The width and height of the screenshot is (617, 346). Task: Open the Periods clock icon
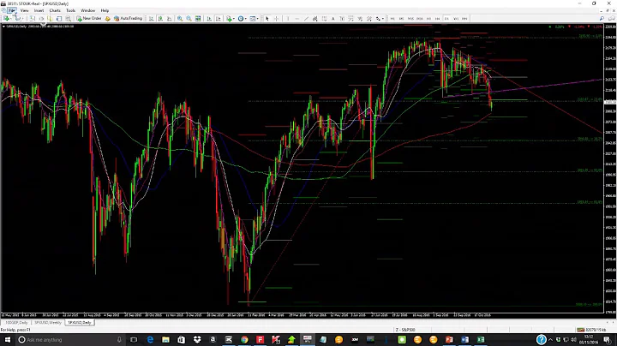coord(241,19)
